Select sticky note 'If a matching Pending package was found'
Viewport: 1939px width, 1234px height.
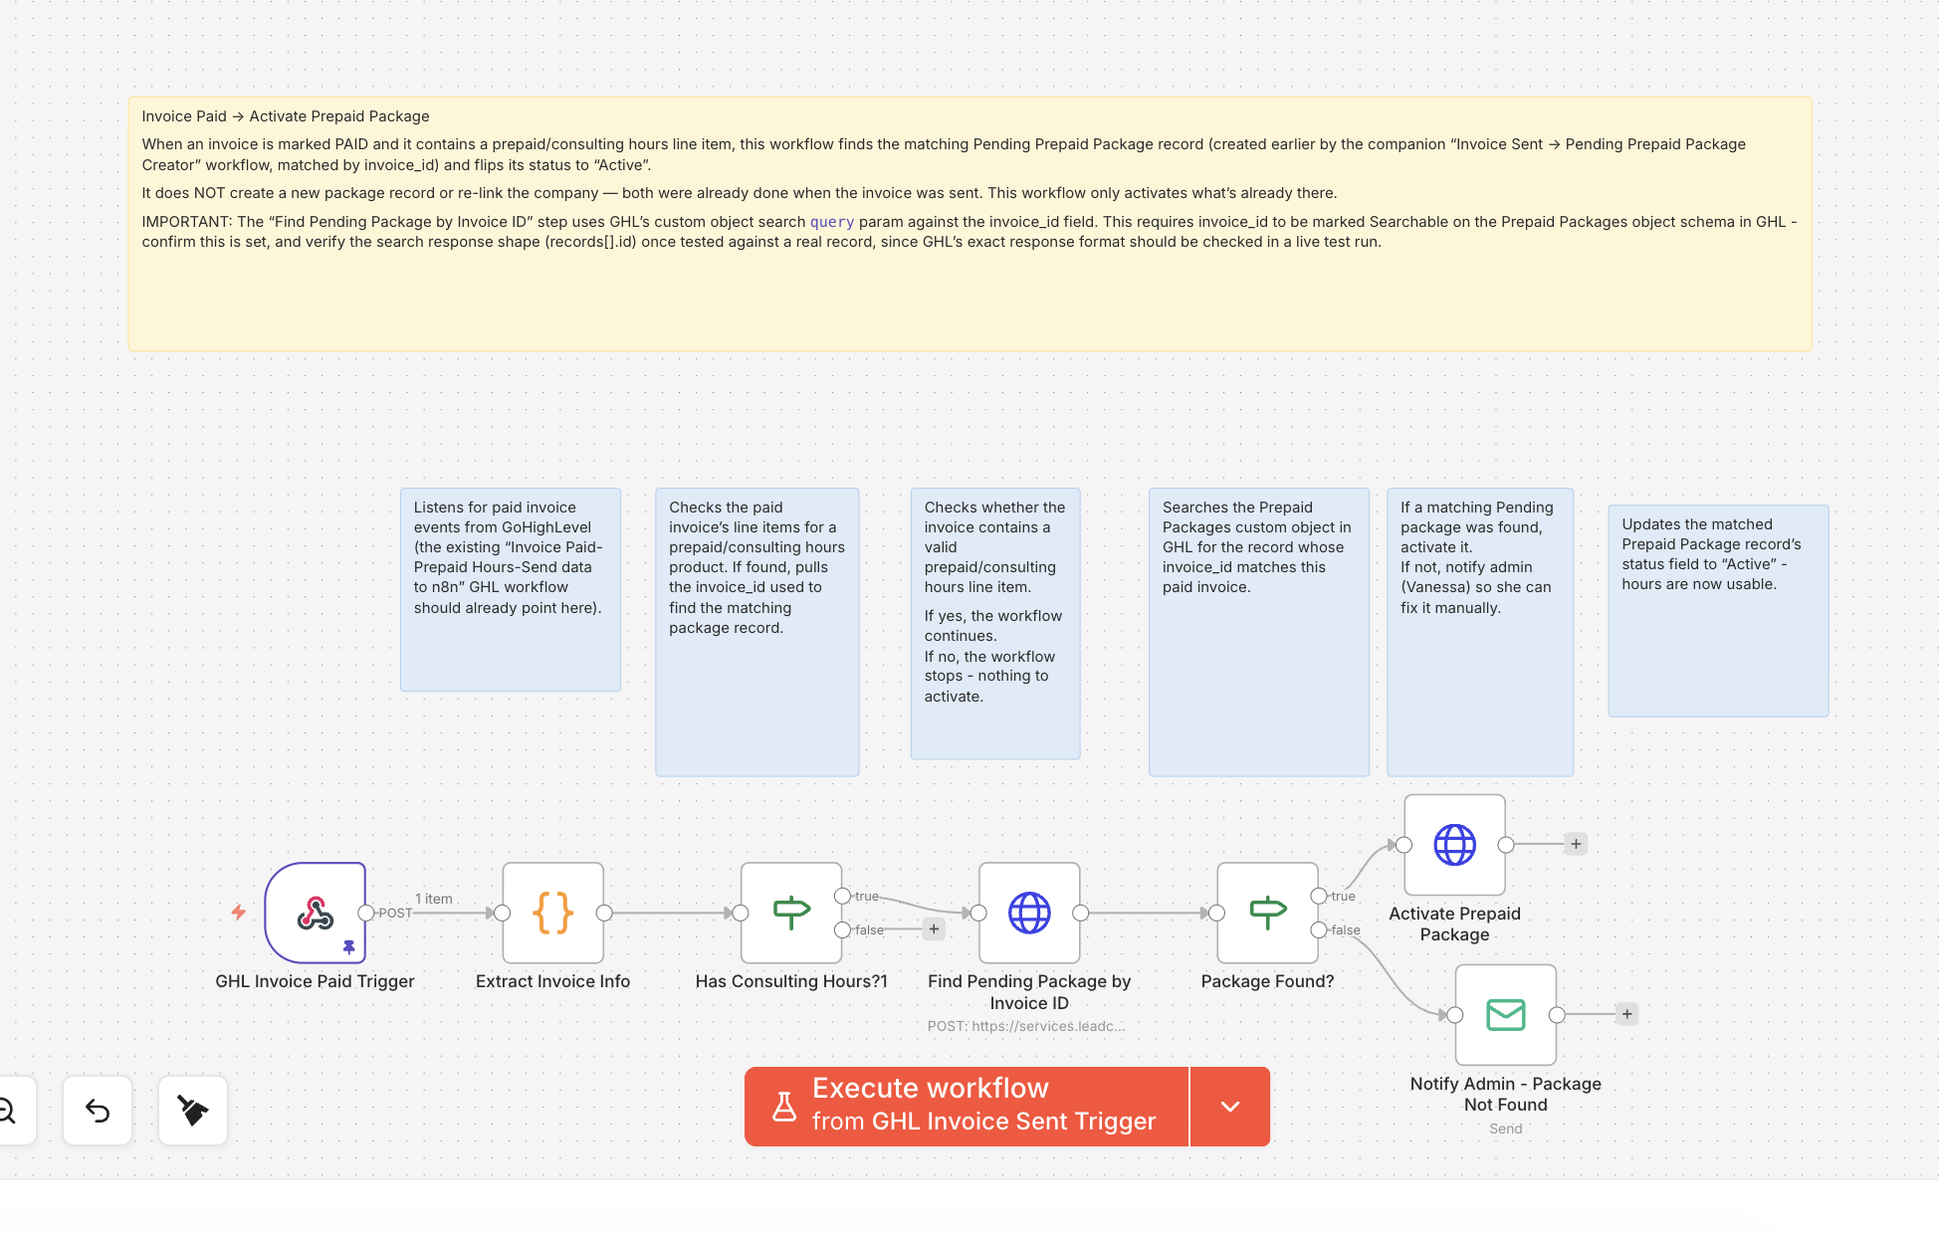(x=1480, y=632)
